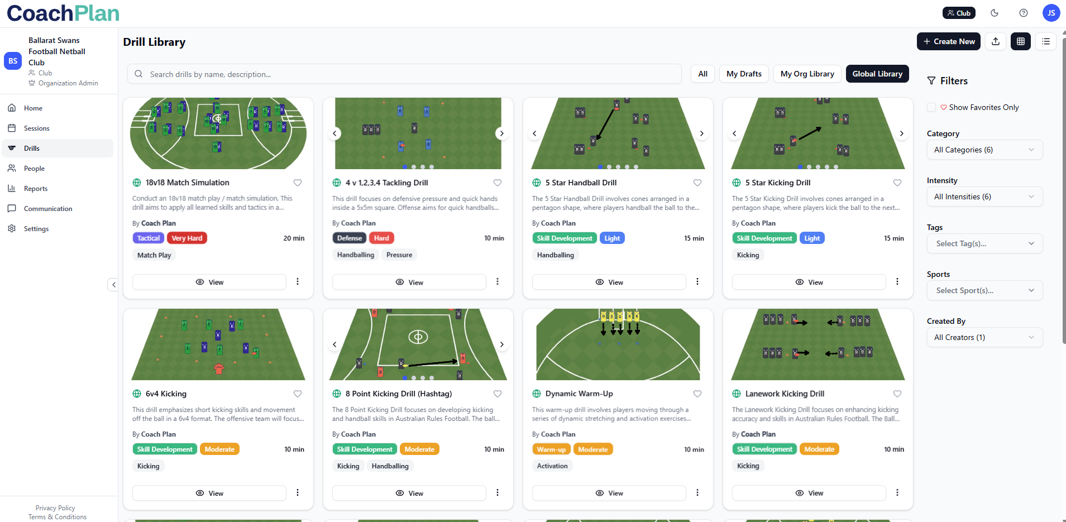Toggle dark mode moon icon
Image resolution: width=1066 pixels, height=522 pixels.
tap(995, 13)
